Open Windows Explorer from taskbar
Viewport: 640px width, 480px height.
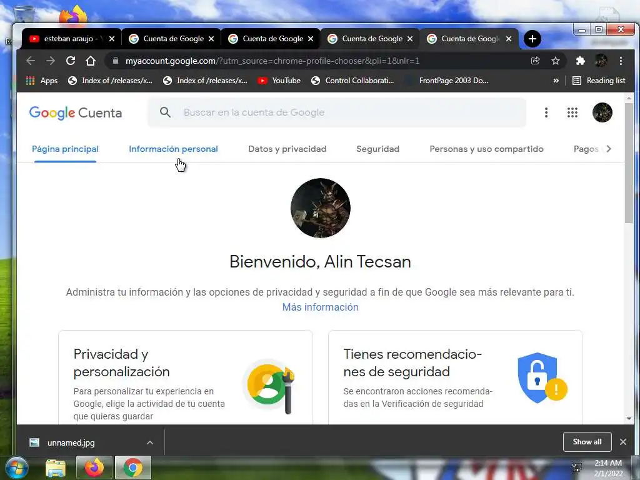(56, 467)
